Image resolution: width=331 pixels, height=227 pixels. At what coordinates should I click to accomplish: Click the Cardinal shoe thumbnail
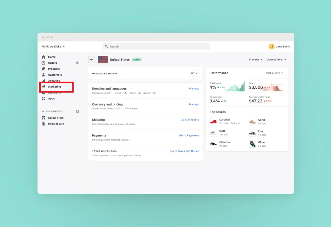pyautogui.click(x=213, y=121)
